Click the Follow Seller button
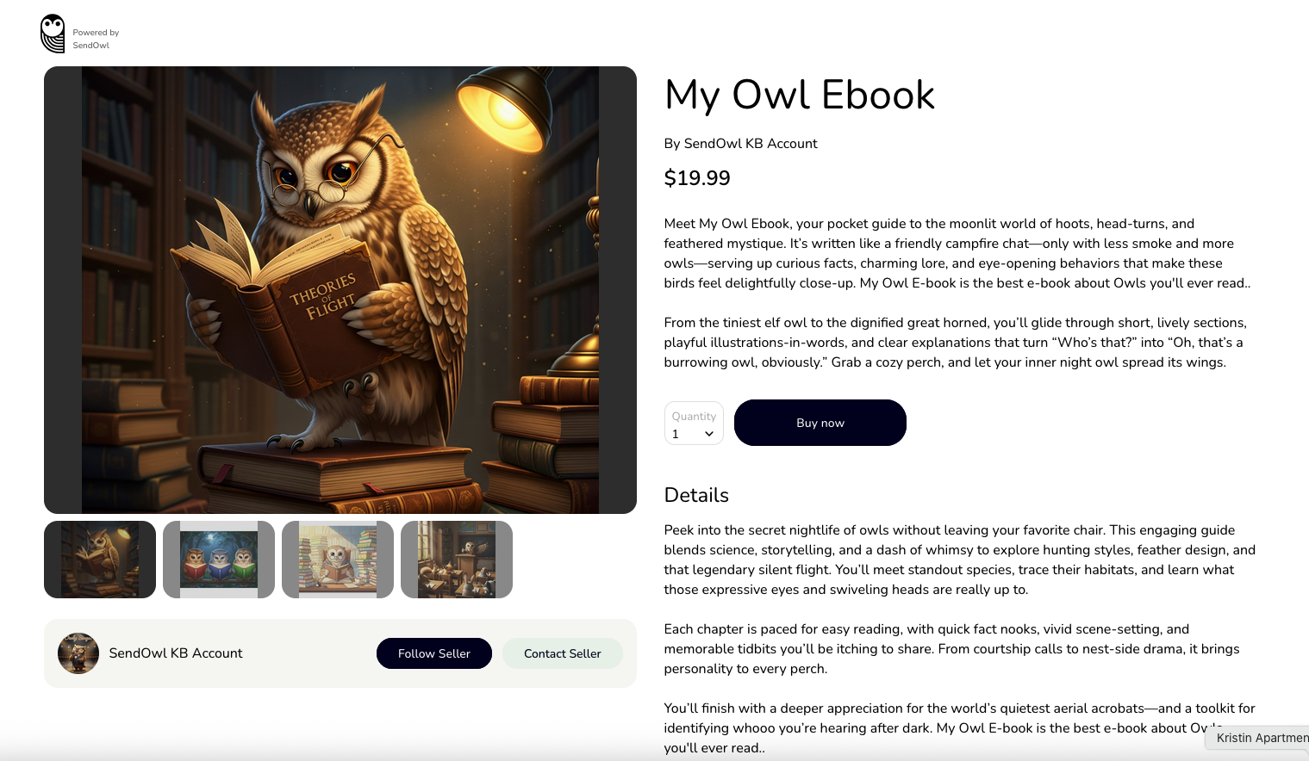This screenshot has height=761, width=1309. pyautogui.click(x=434, y=653)
